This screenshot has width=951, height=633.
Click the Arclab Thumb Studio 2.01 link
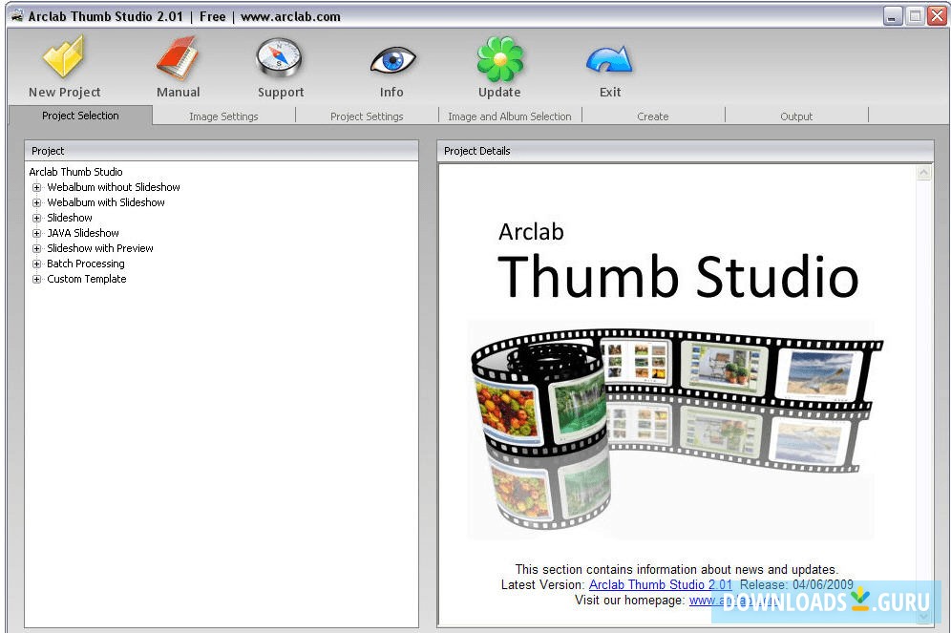[x=660, y=585]
